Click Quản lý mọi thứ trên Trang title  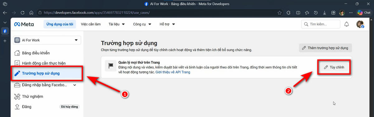click(x=139, y=62)
